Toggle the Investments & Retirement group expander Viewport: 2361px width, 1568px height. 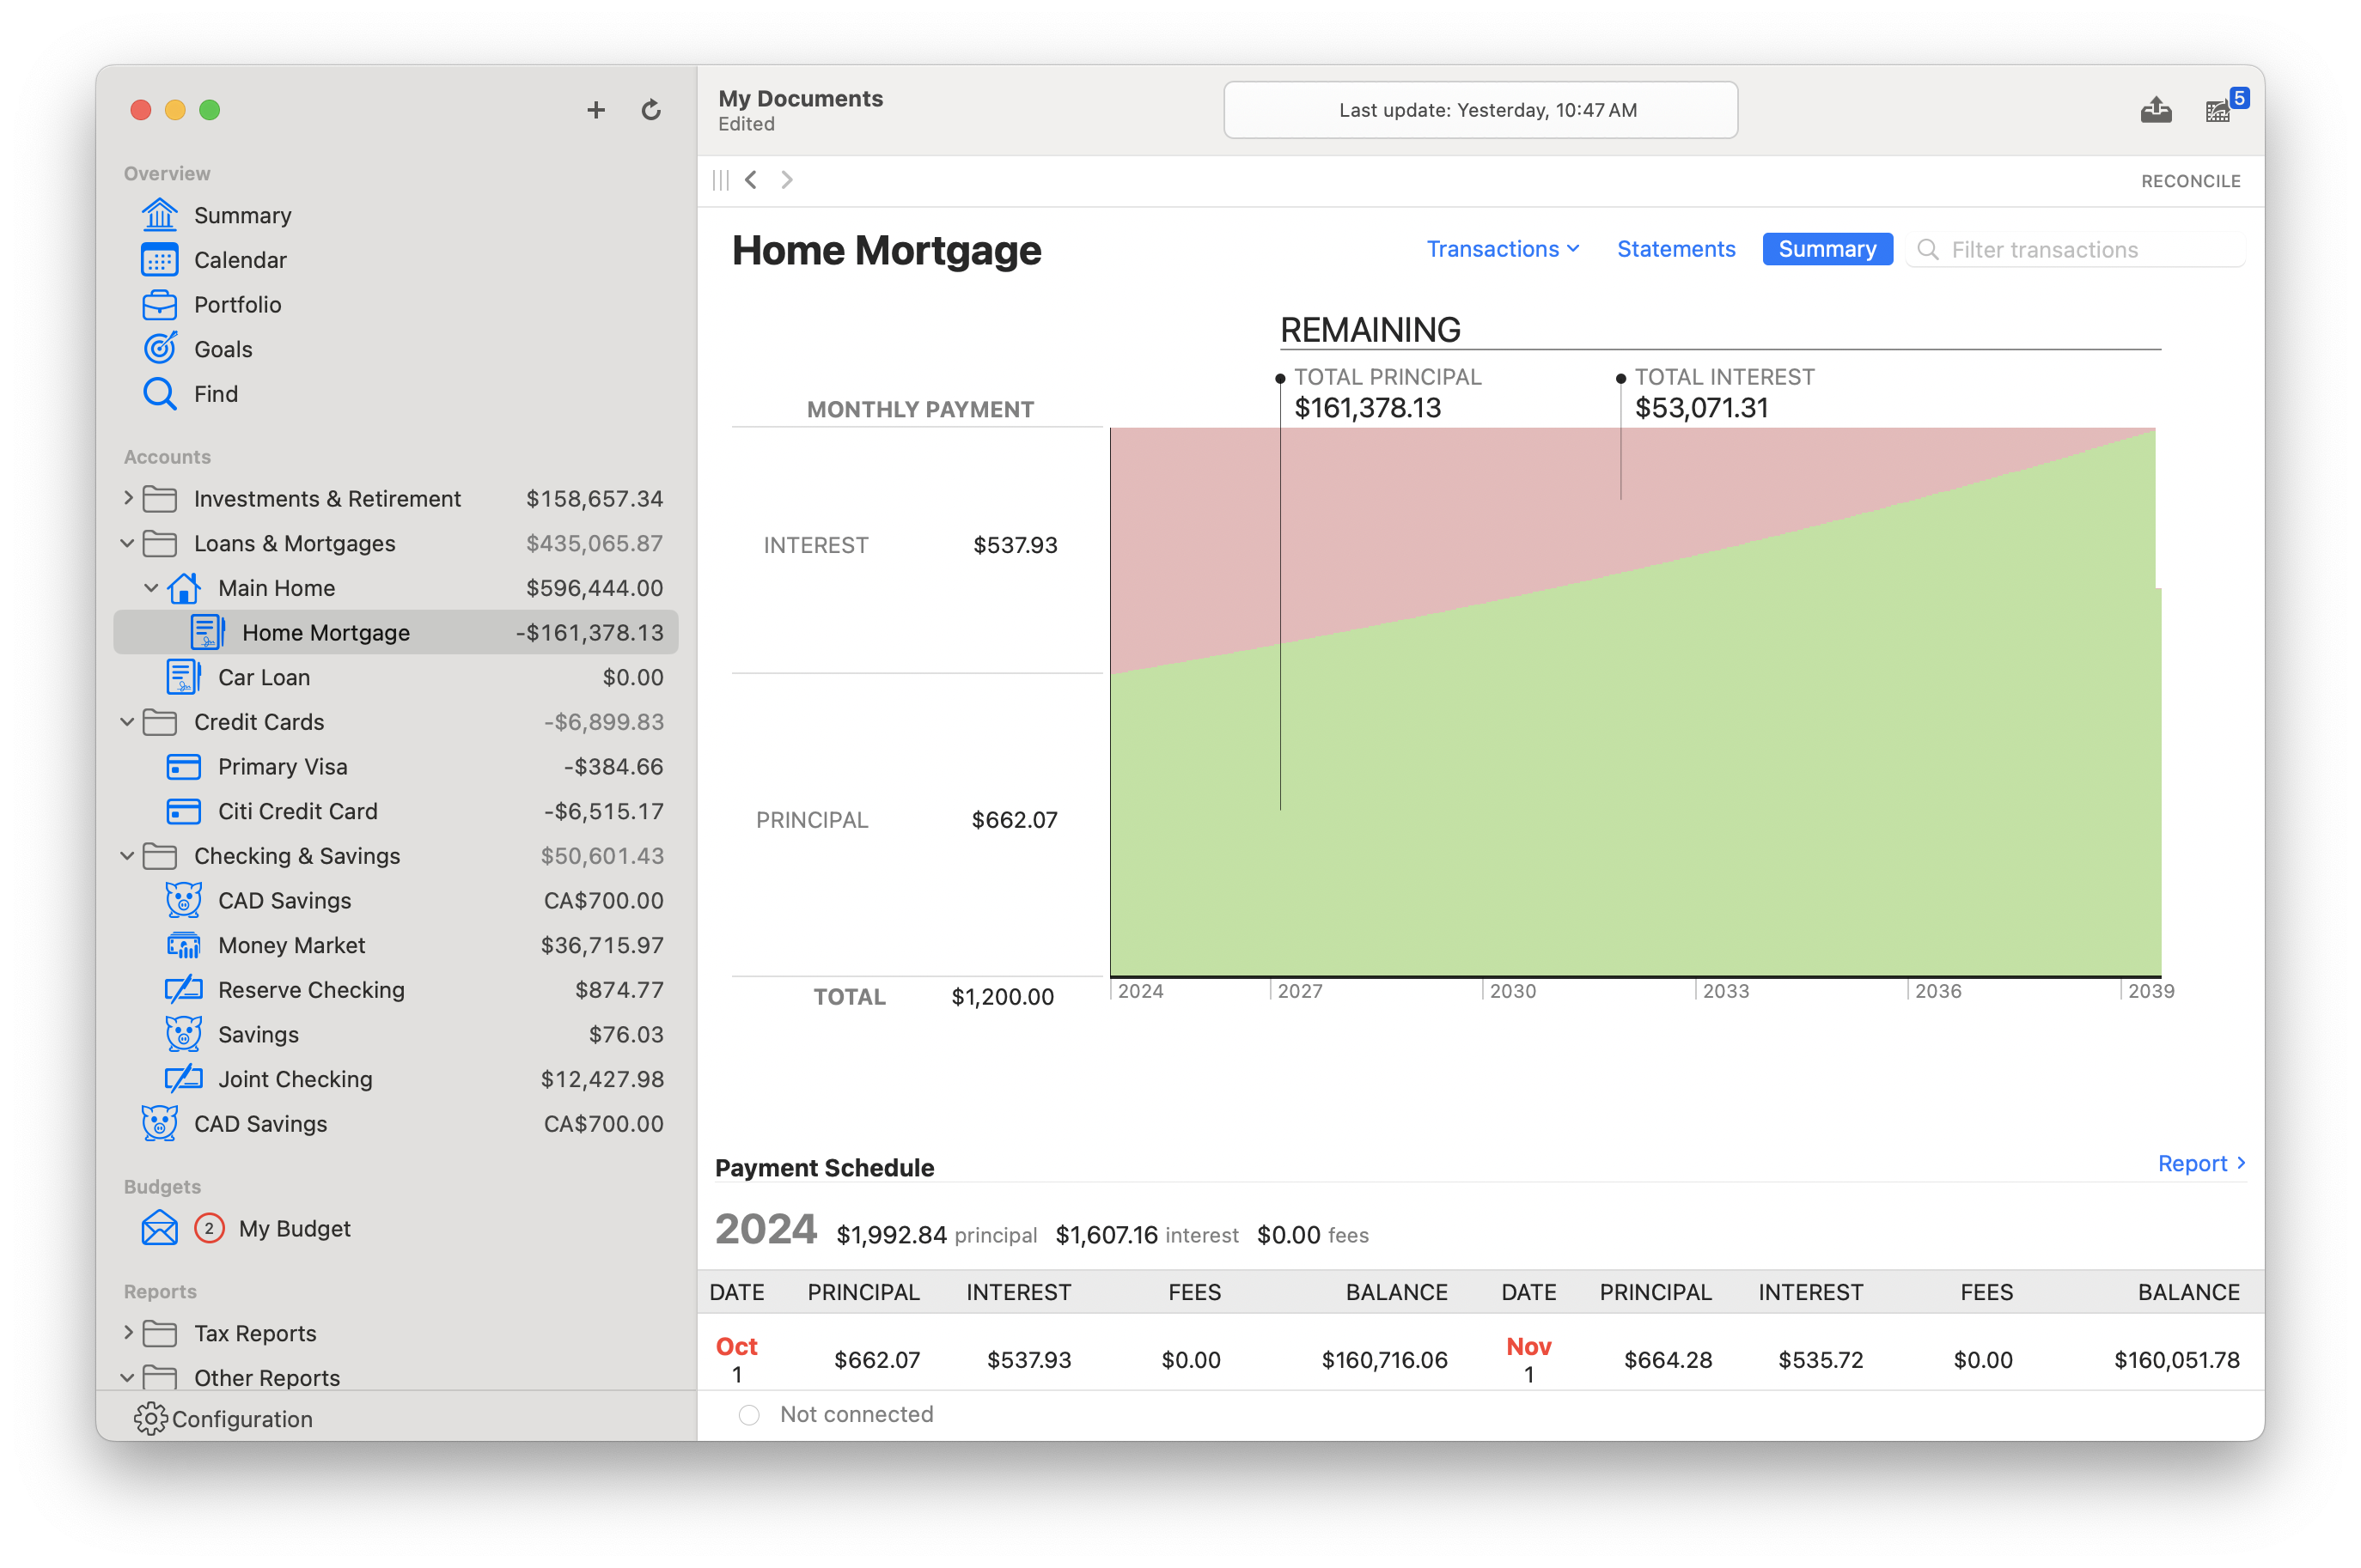(128, 499)
